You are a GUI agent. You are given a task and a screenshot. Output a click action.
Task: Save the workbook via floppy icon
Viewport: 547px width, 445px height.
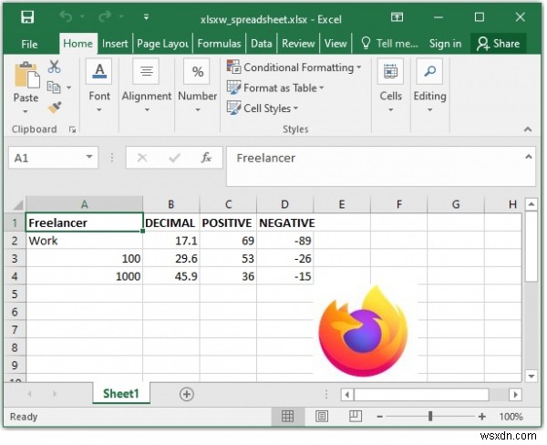tap(27, 16)
